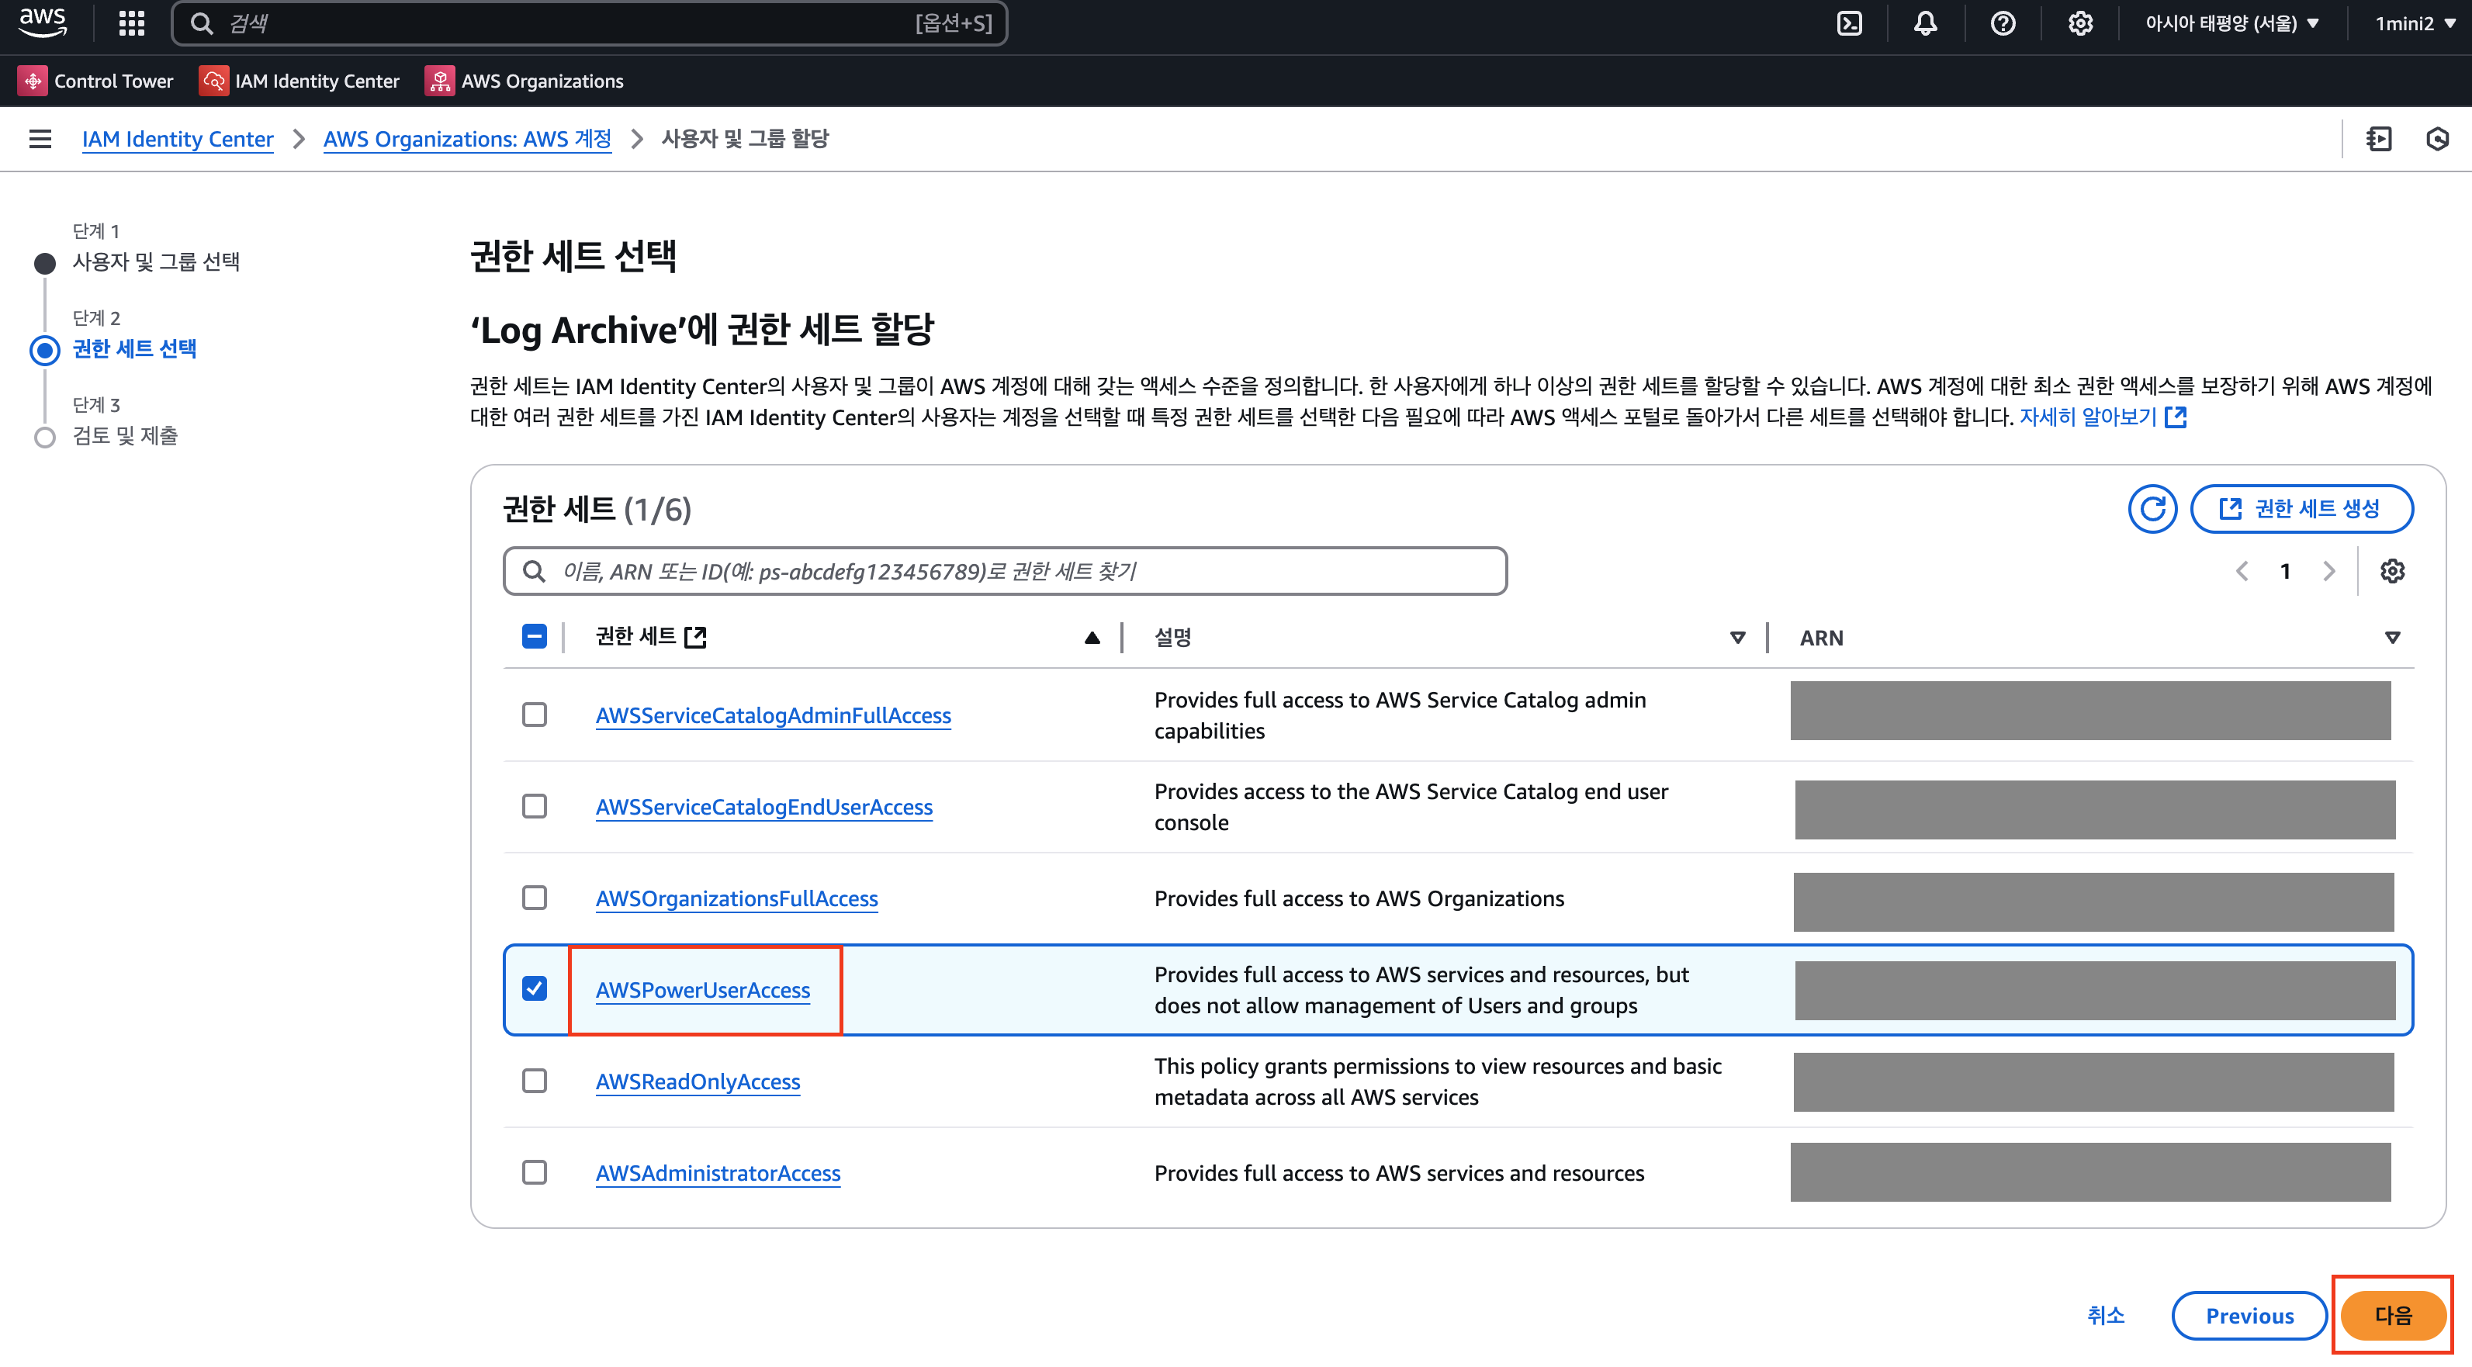Click the orange 다음 button
The image size is (2472, 1367).
click(x=2392, y=1315)
